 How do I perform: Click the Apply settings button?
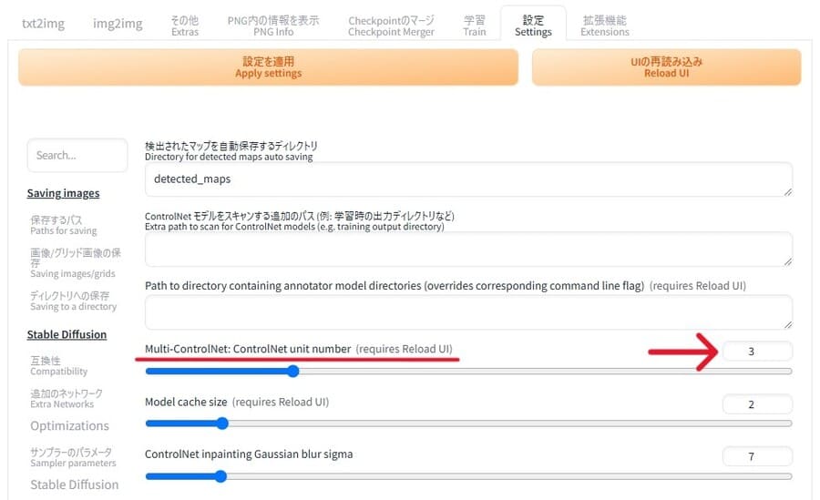pyautogui.click(x=268, y=66)
